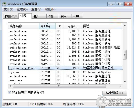Click 进程数: 68 in status bar
Viewport: 134px width, 108px height.
point(9,104)
